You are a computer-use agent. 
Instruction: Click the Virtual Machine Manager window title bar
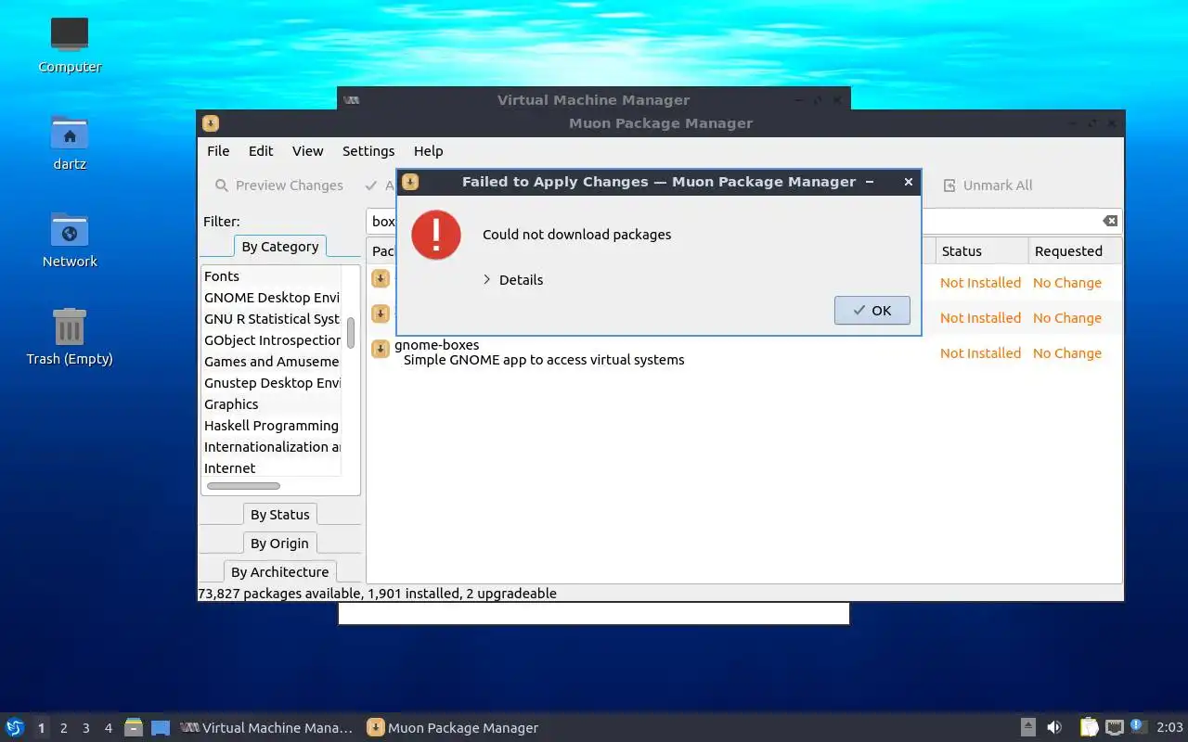pos(593,100)
